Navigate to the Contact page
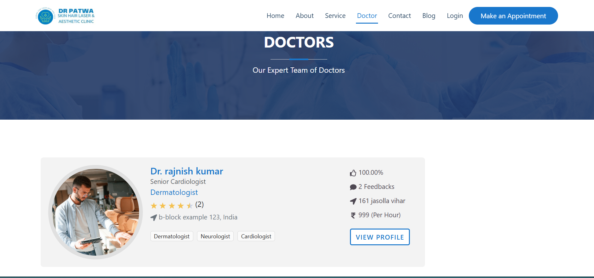This screenshot has width=594, height=278. pyautogui.click(x=399, y=16)
